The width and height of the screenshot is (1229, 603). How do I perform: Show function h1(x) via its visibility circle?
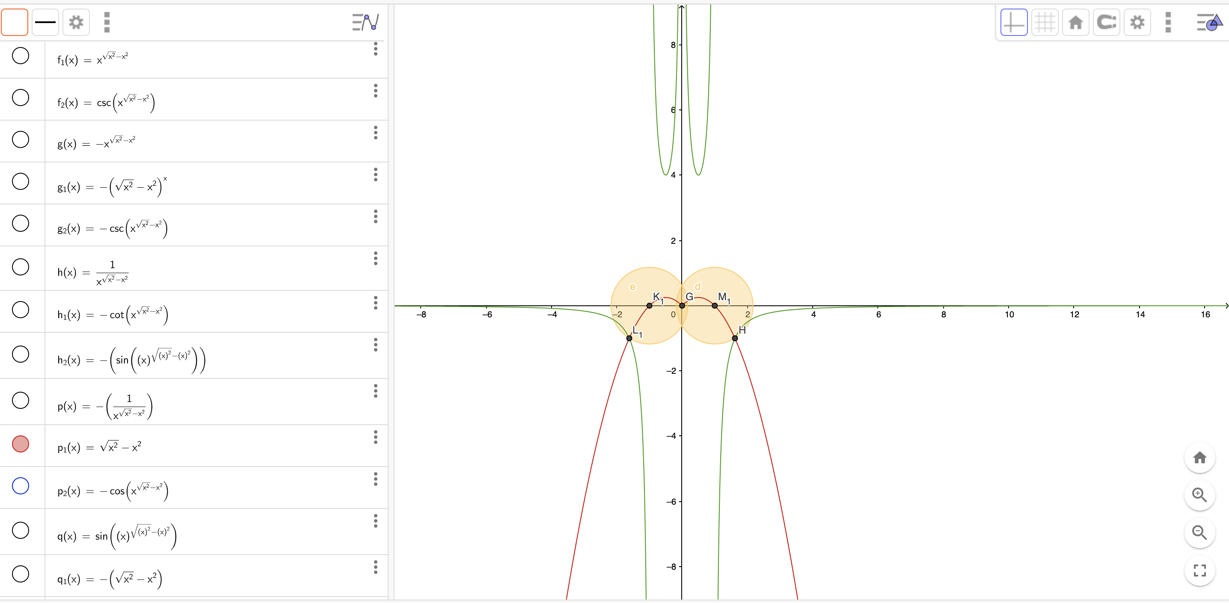click(x=21, y=310)
